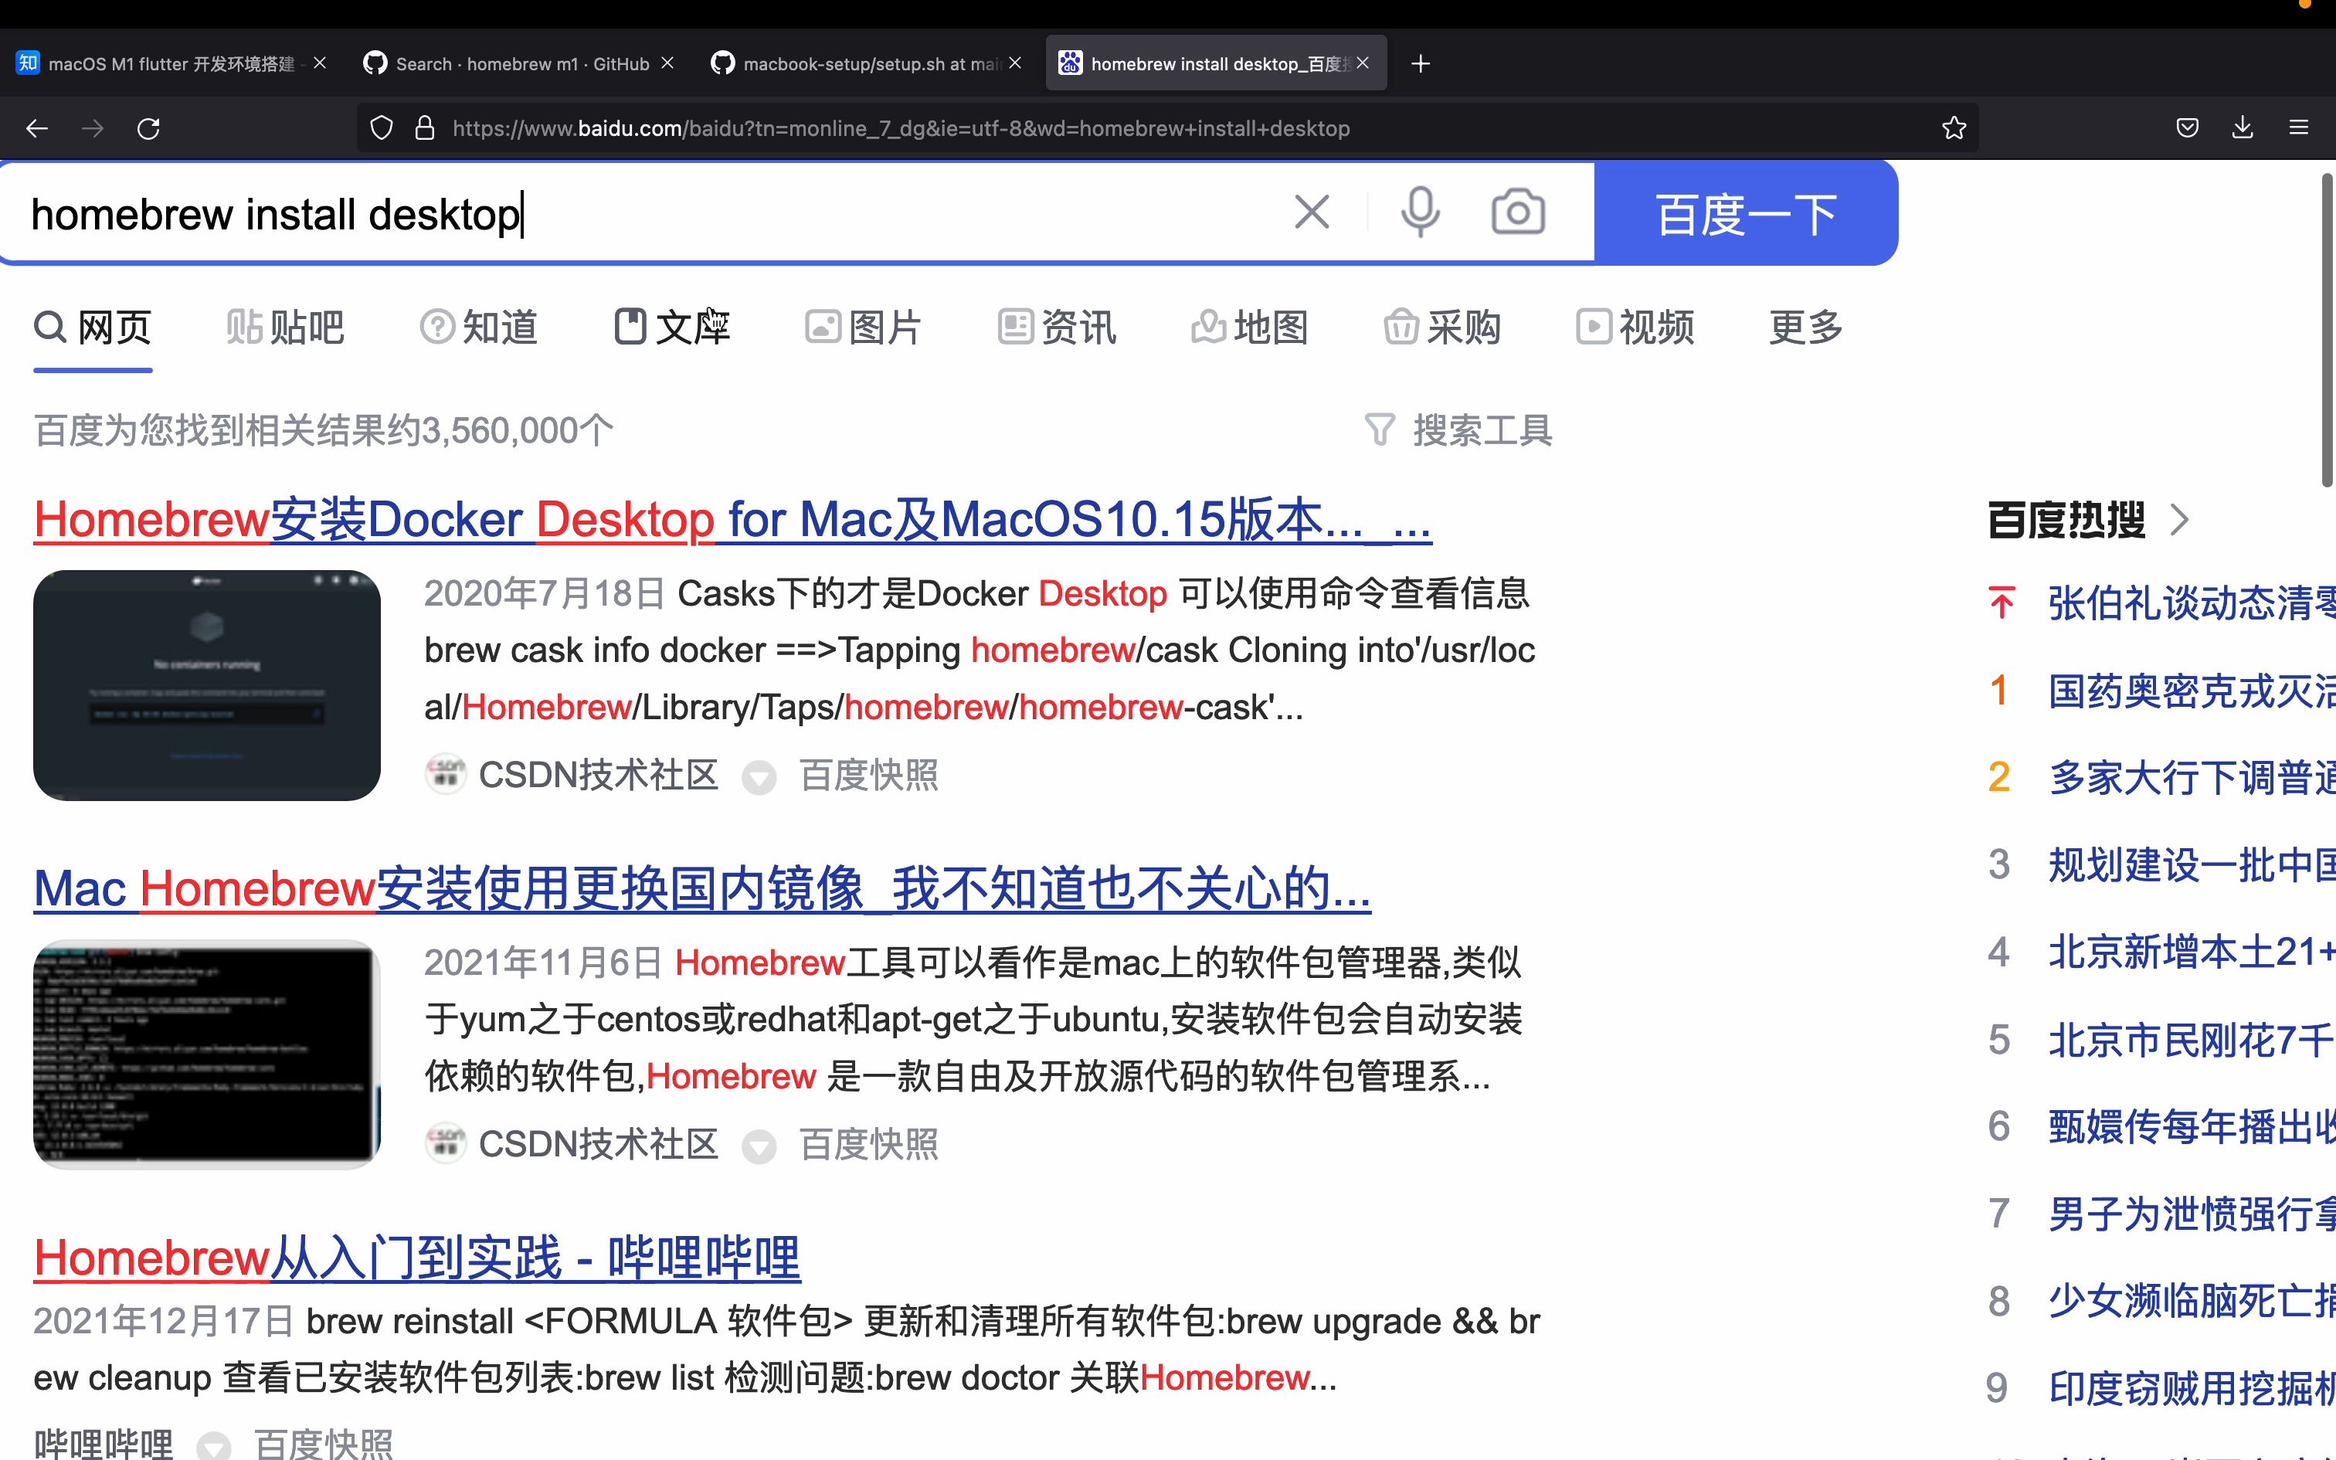Open the downloads panel
Viewport: 2336px width, 1460px height.
tap(2243, 128)
